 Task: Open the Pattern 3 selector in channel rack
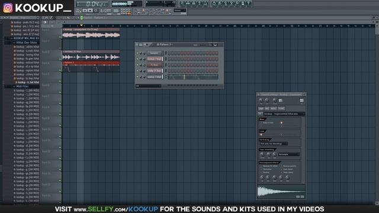165,45
